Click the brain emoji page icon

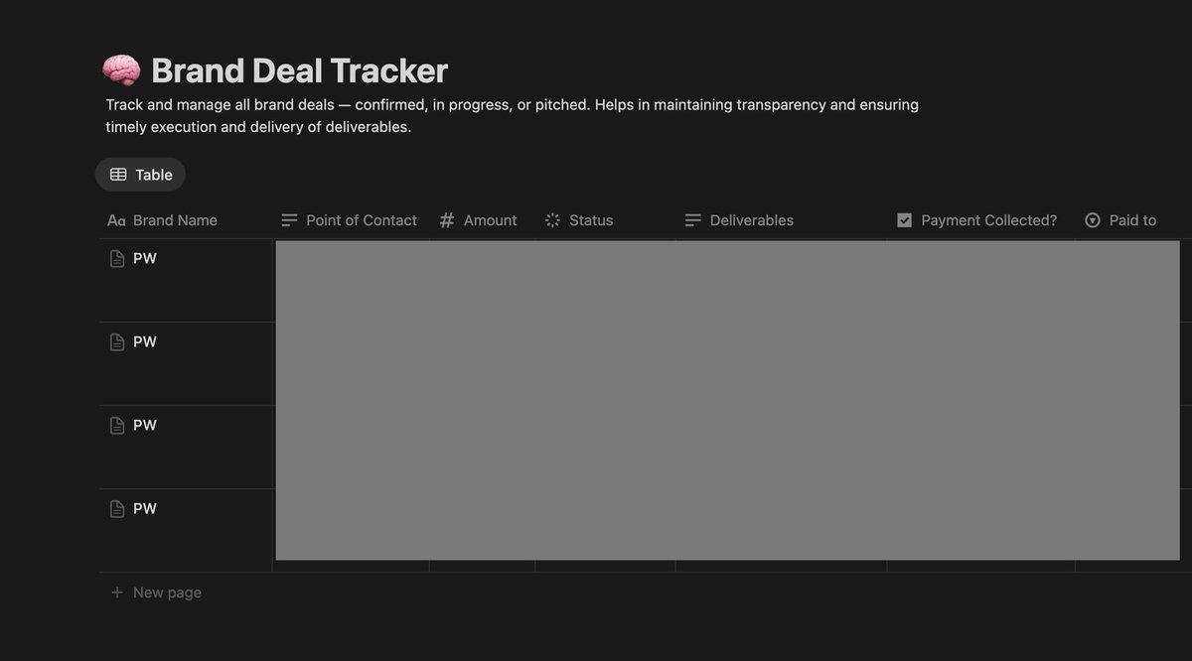pos(121,70)
